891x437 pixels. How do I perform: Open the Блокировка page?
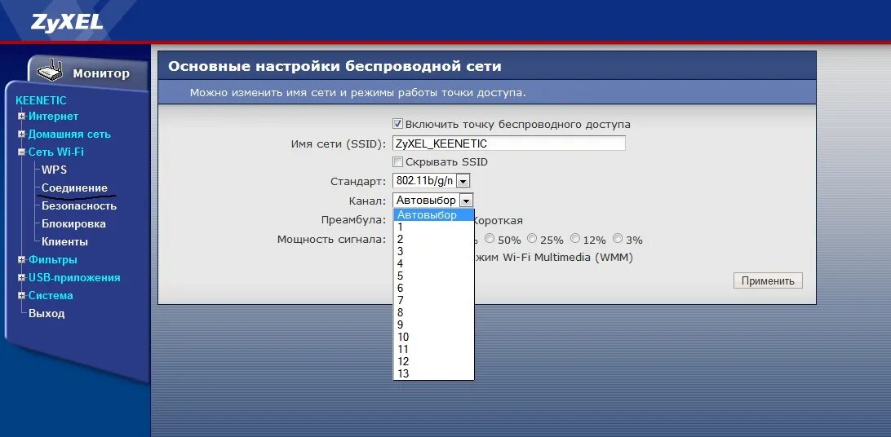pyautogui.click(x=73, y=224)
